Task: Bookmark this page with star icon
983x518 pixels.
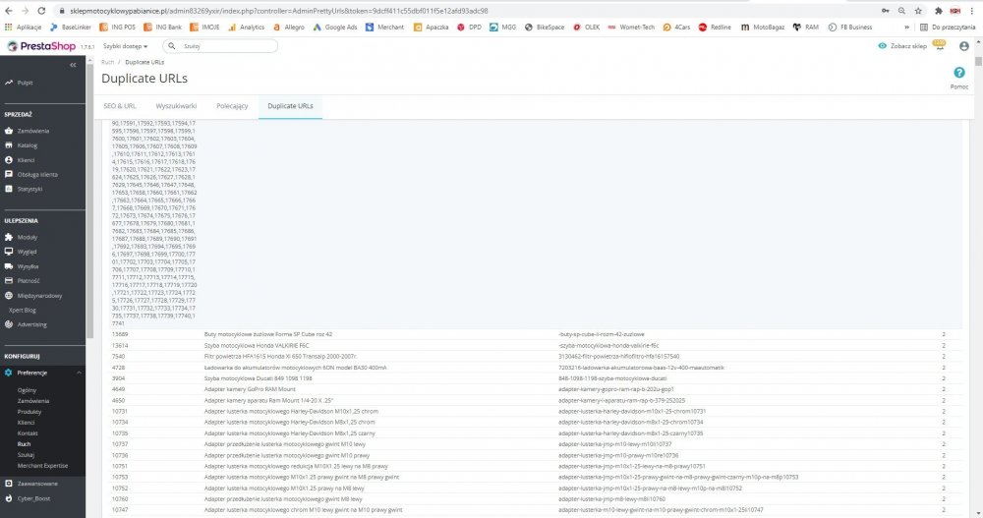Action: coord(918,11)
